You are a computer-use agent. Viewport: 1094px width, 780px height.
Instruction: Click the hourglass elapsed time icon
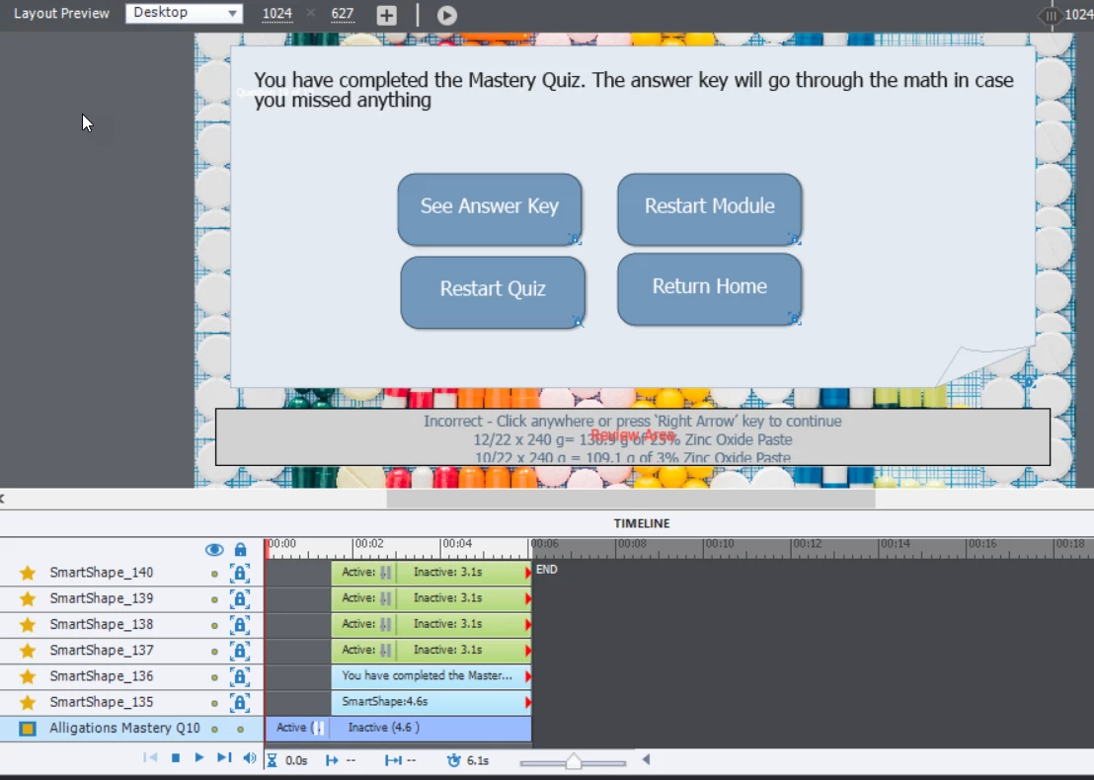[x=273, y=760]
